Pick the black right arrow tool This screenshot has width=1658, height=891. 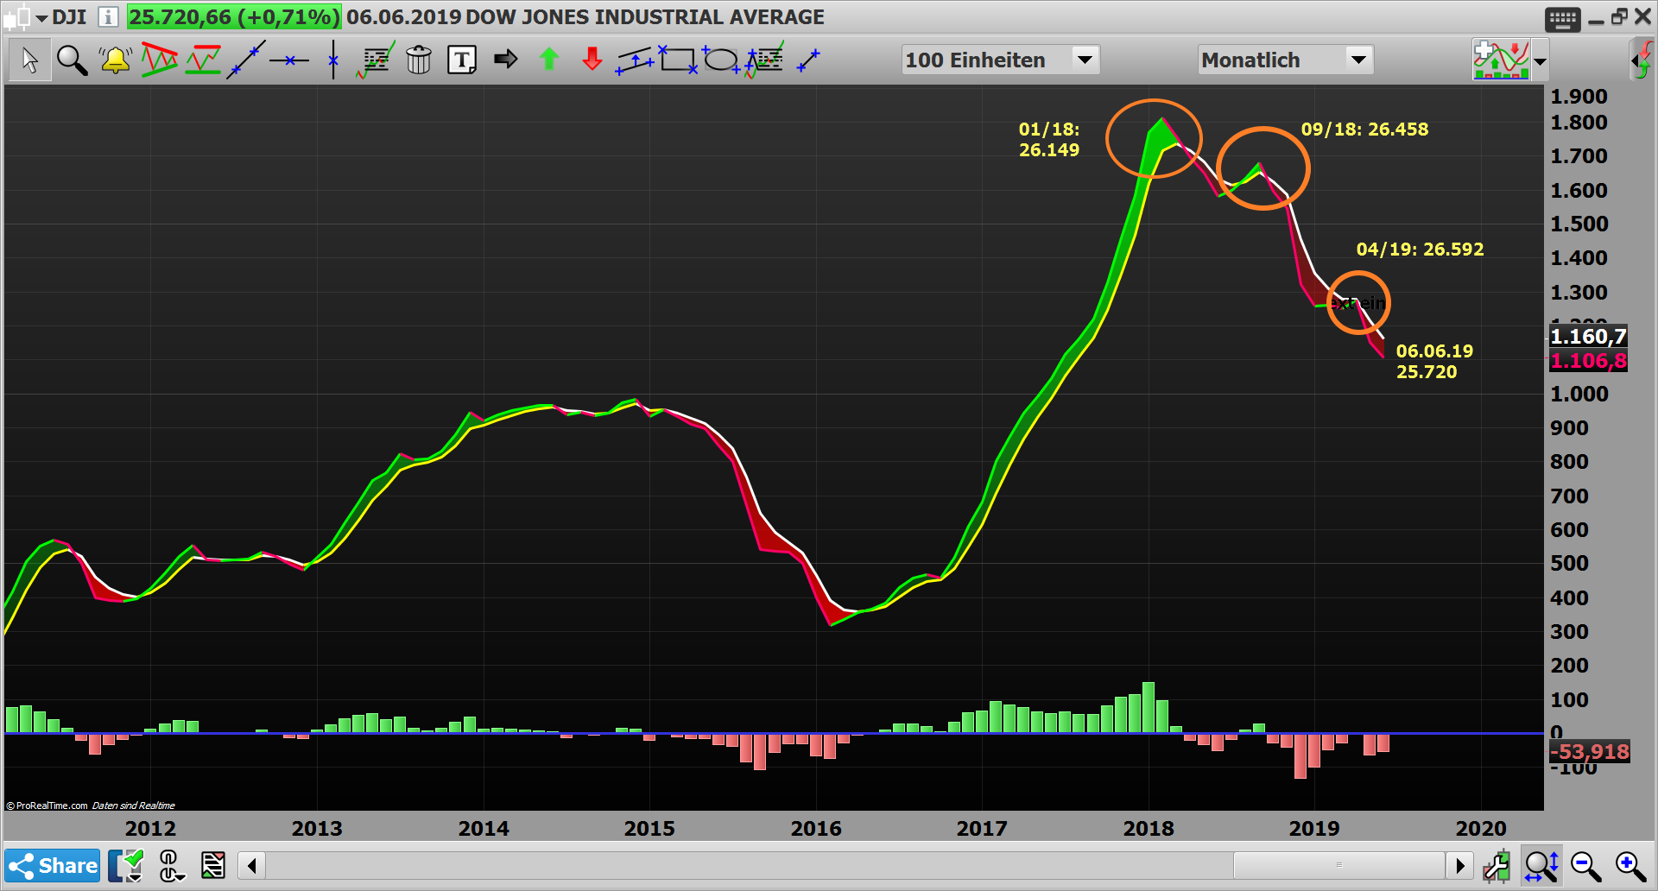click(x=506, y=60)
